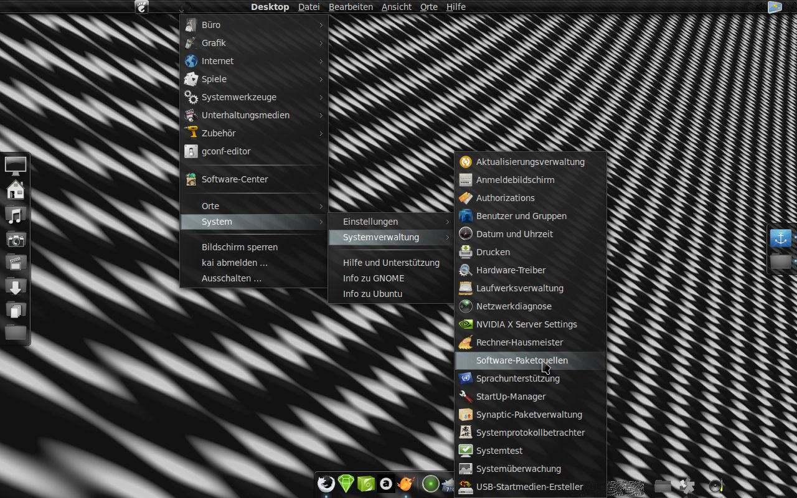Select the Systemverwaltung submenu entry

coord(391,237)
